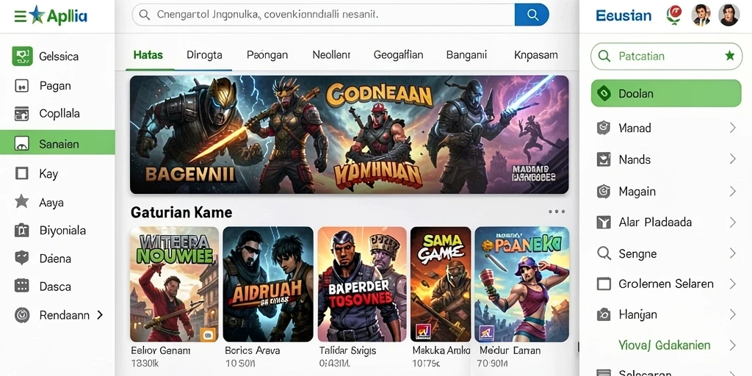
Task: Click the Gaturian Kame section heading
Action: click(x=181, y=212)
